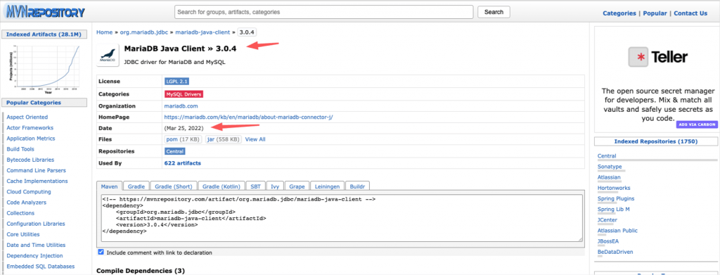Click the Search button

coord(494,12)
